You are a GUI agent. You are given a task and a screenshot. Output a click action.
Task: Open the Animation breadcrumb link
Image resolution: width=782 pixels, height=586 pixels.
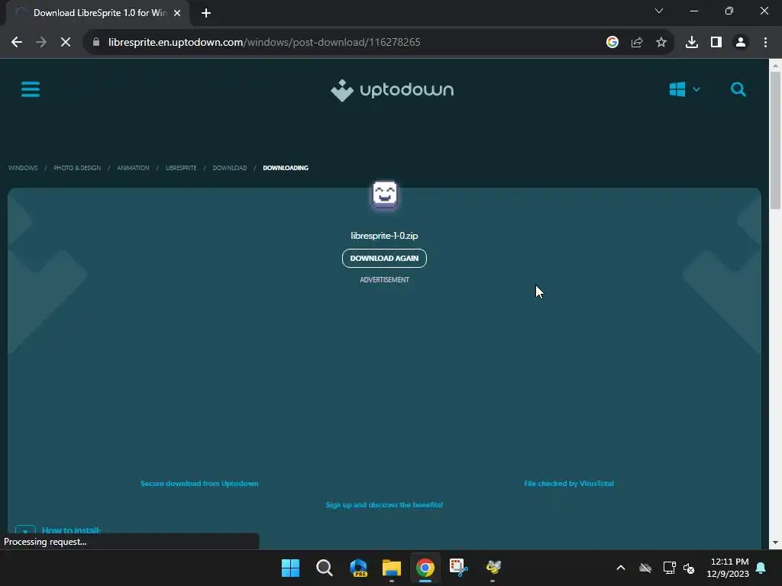pyautogui.click(x=133, y=168)
